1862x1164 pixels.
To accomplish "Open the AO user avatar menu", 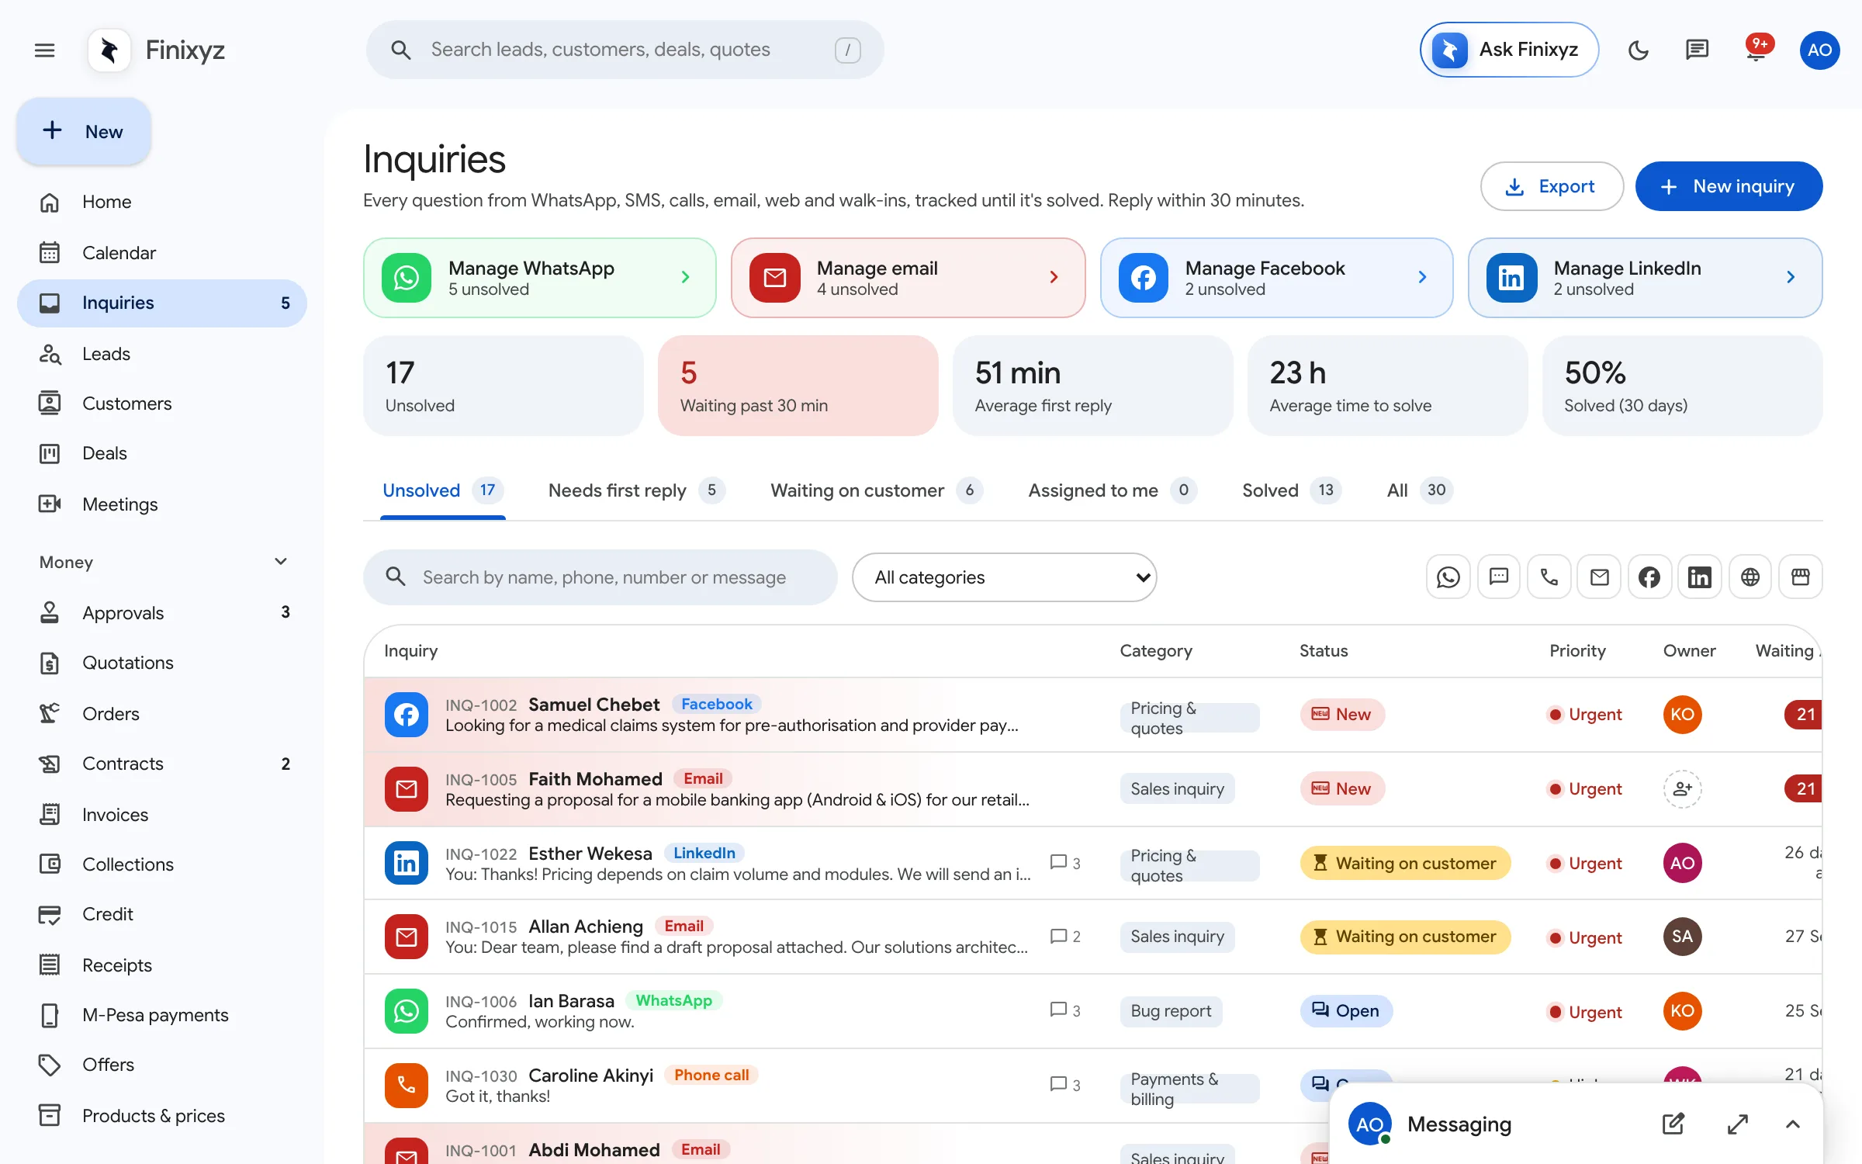I will coord(1819,50).
